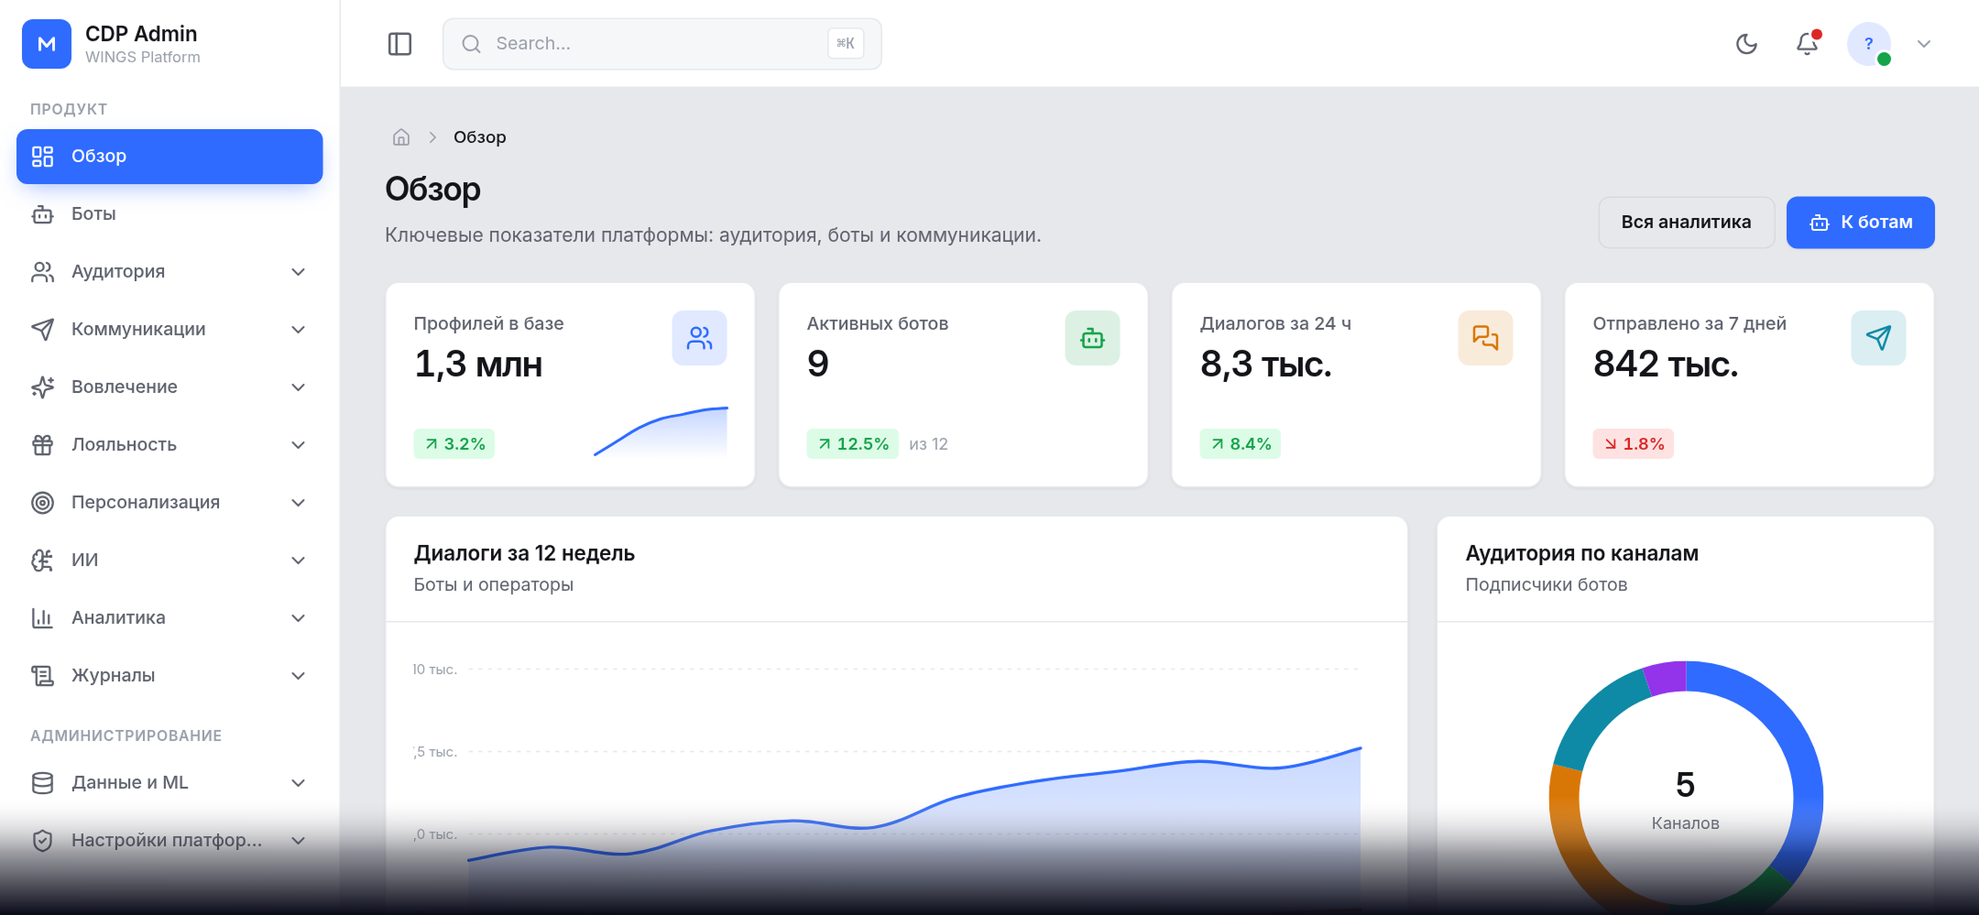Click the sent paper plane icon
The image size is (1979, 915).
pos(1878,338)
